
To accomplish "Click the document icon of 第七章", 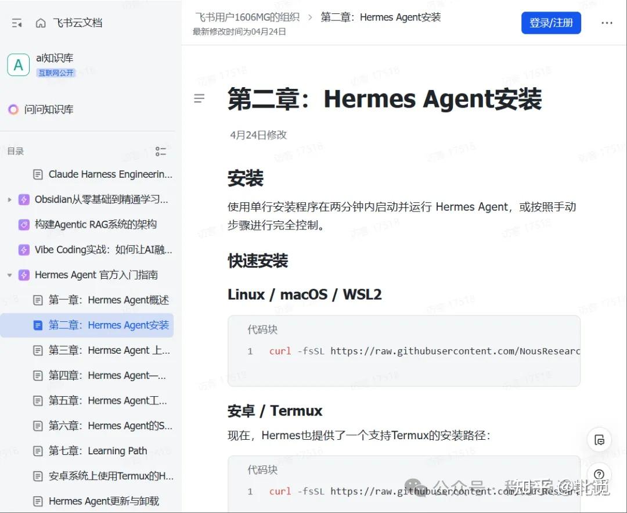I will pyautogui.click(x=38, y=451).
